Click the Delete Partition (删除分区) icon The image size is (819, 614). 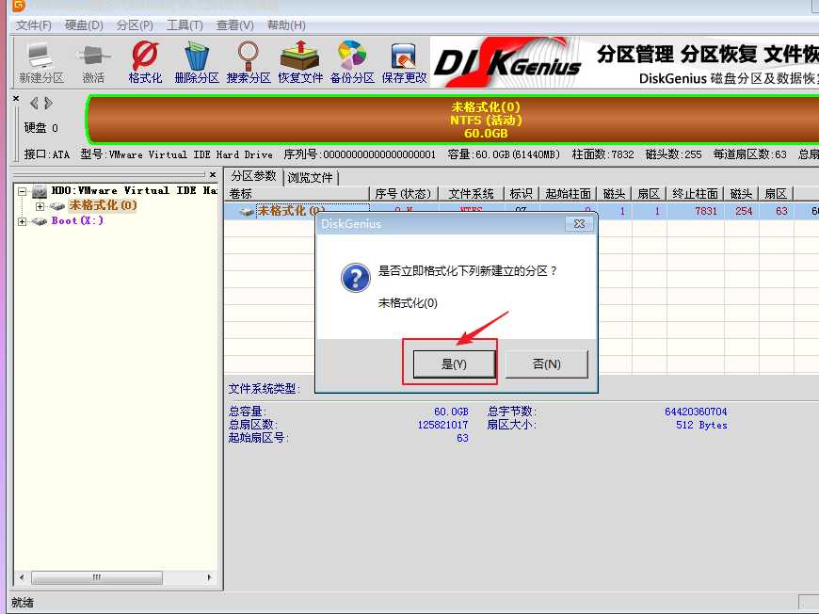[x=197, y=63]
